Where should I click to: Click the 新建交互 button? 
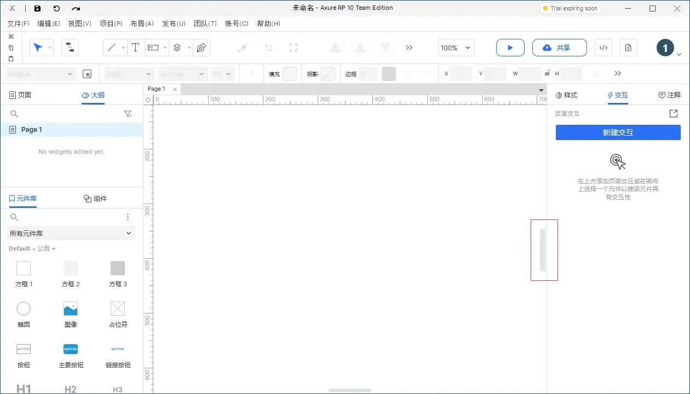pos(618,132)
